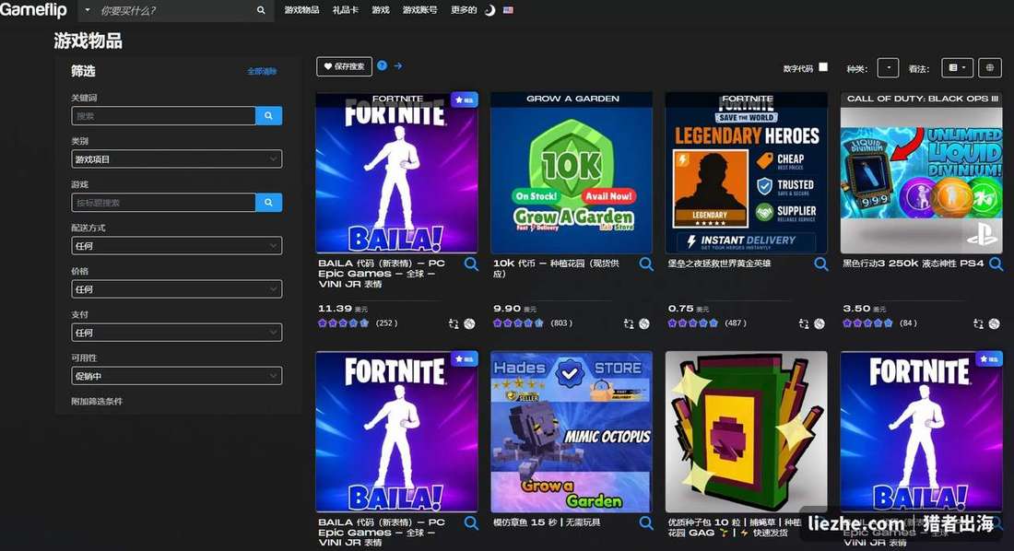
Task: Switch to globe view icon button
Action: [x=989, y=67]
